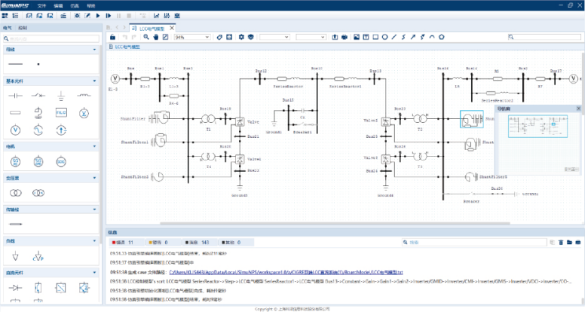Open the 94% zoom level dropdown

(191, 37)
